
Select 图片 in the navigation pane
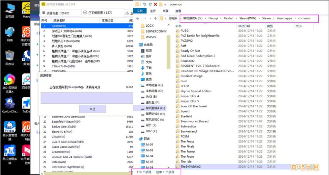[147, 56]
